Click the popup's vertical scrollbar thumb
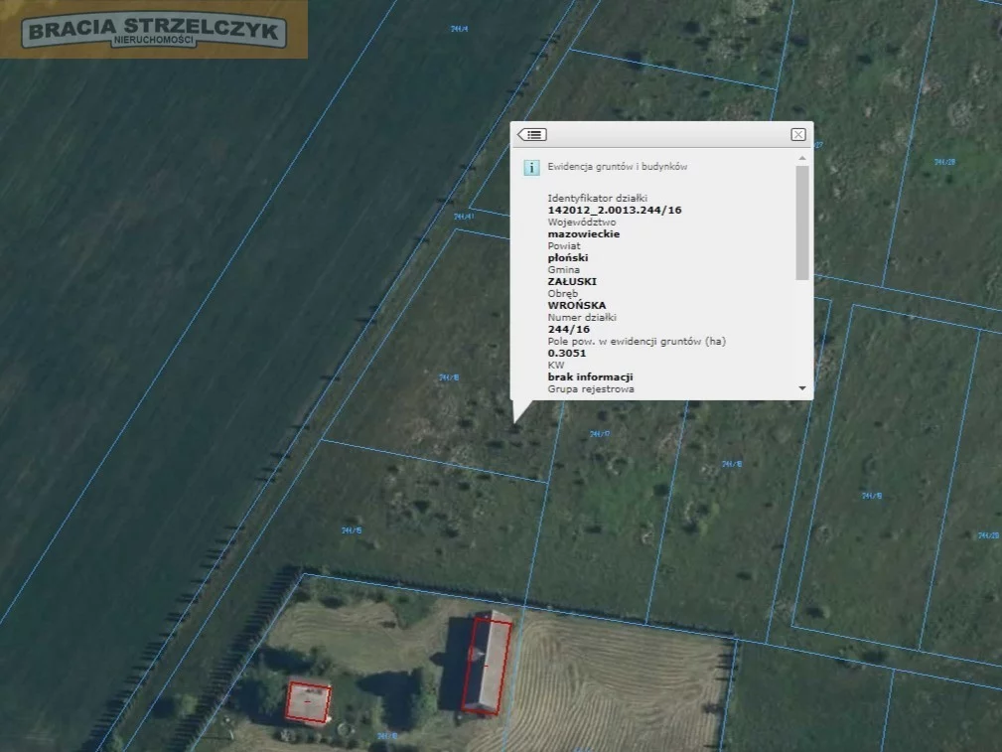Image resolution: width=1002 pixels, height=752 pixels. [802, 222]
